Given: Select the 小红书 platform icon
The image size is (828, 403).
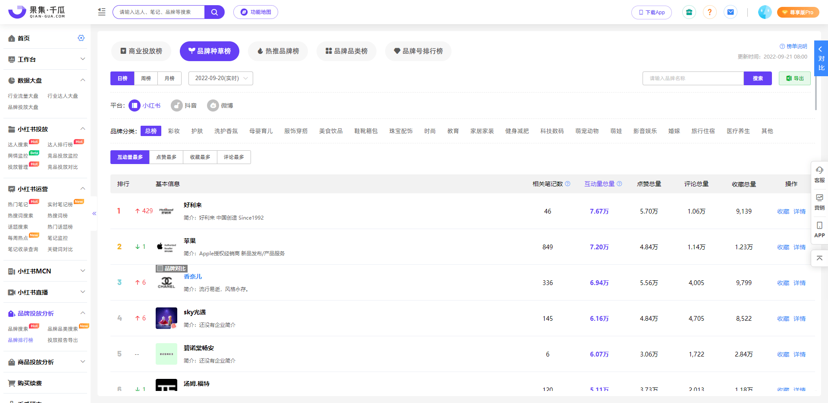Looking at the screenshot, I should coord(135,105).
